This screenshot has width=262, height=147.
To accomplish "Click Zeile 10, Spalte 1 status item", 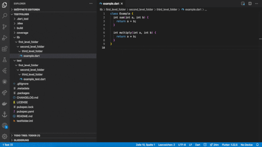I will click(x=145, y=145).
